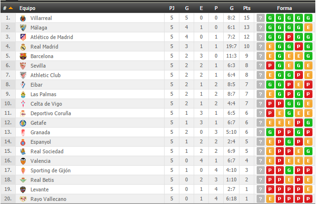This screenshot has width=322, height=209.
Task: Sort table by the PJ column header
Action: point(172,8)
